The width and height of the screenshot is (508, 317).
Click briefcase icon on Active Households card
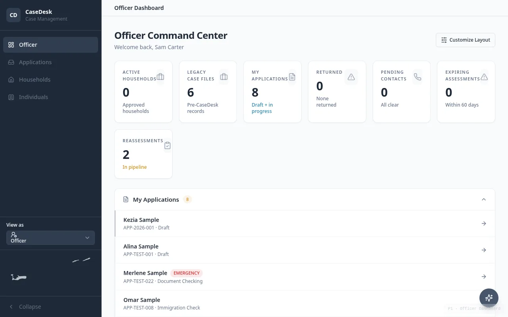click(160, 77)
